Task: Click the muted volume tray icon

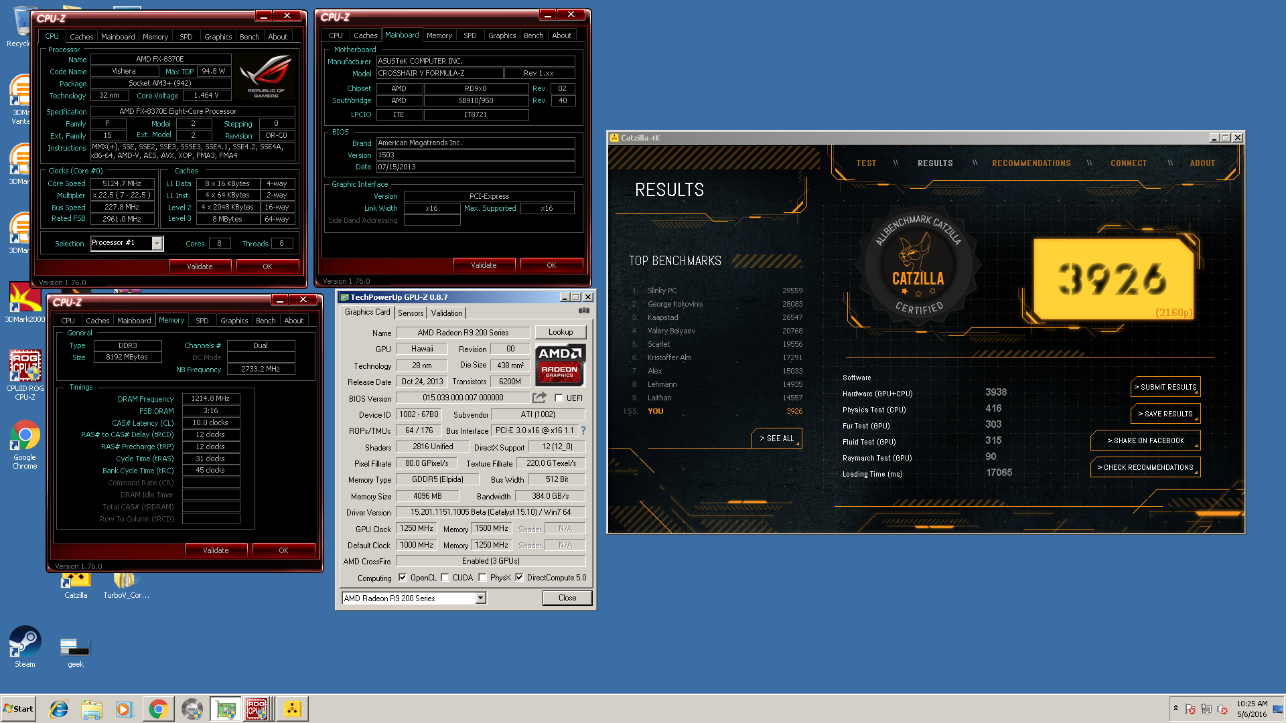Action: [x=1222, y=709]
